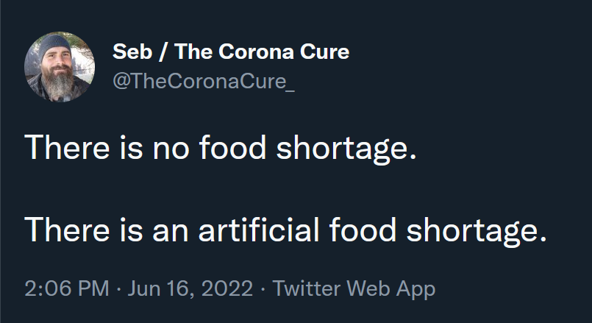This screenshot has height=323, width=592.
Task: Click "There" starting the first tweet line
Action: [x=67, y=147]
